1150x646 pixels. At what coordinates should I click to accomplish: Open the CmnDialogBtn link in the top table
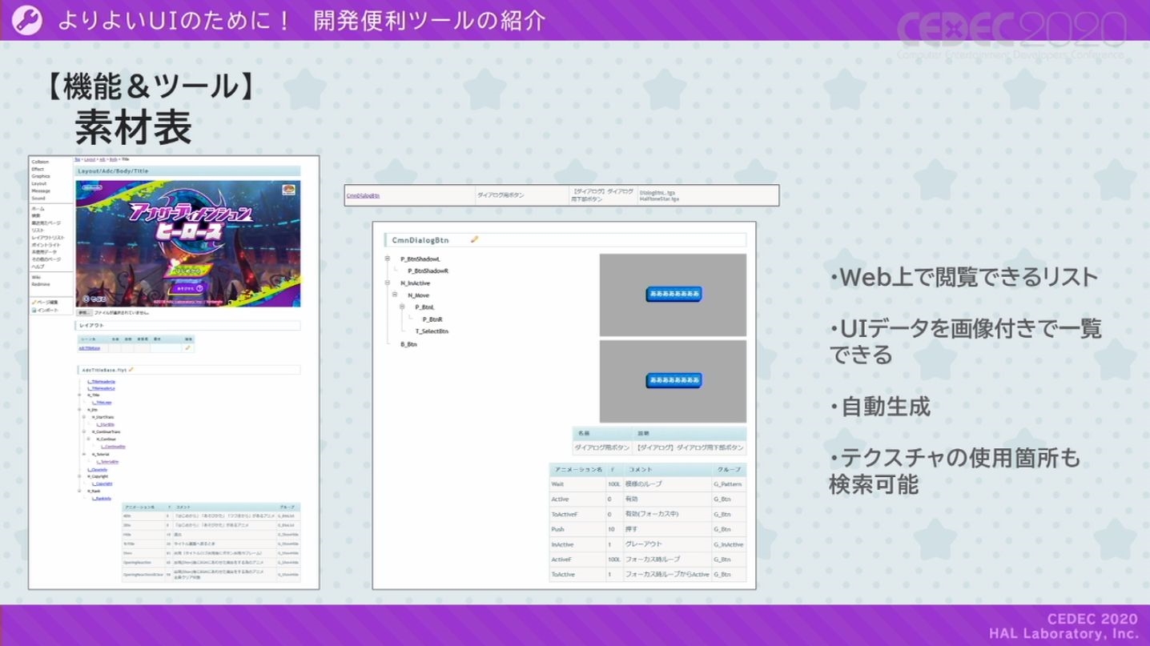(x=363, y=195)
